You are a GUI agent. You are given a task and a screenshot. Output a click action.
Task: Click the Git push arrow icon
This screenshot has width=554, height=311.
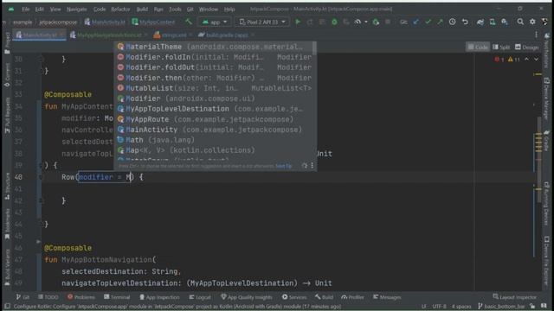[x=440, y=22]
